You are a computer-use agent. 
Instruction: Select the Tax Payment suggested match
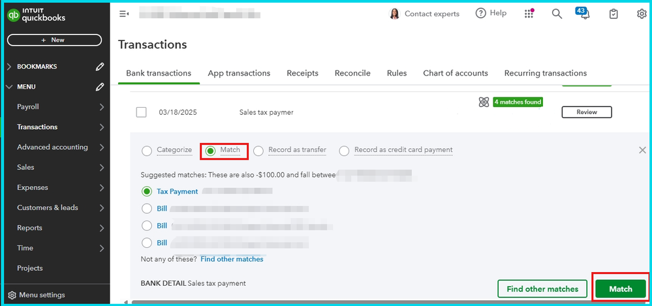point(146,191)
